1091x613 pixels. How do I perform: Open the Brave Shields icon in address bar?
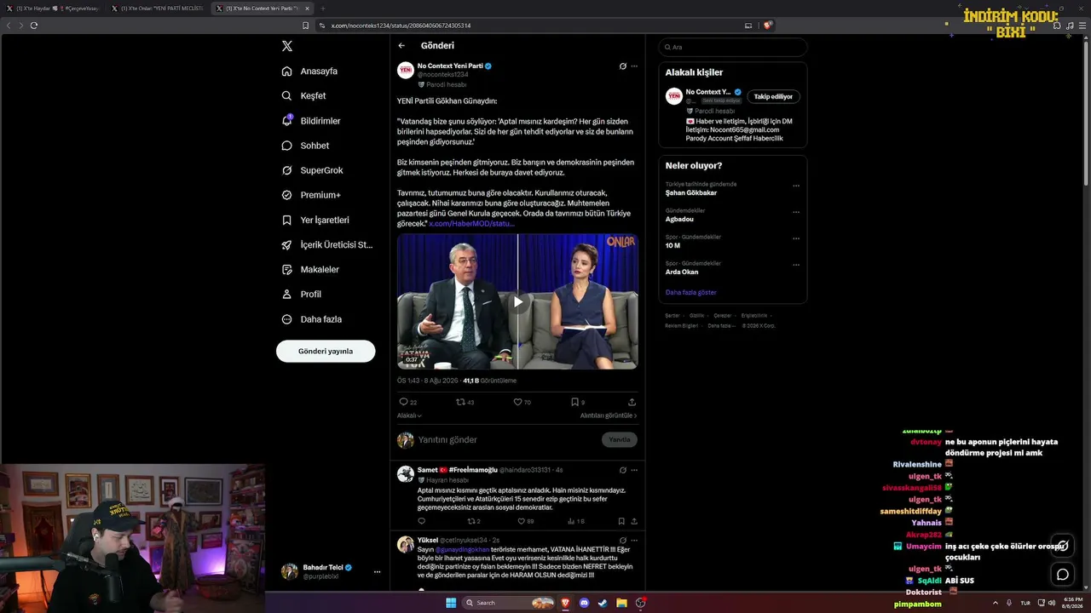(x=768, y=26)
